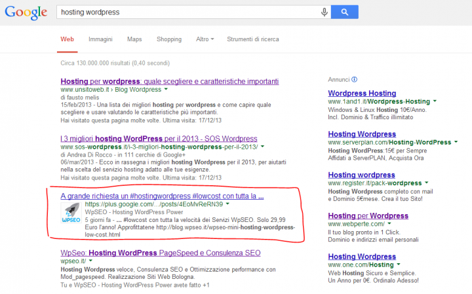Activate voice search microphone icon
Screen dimensions: 472x294
pos(324,12)
